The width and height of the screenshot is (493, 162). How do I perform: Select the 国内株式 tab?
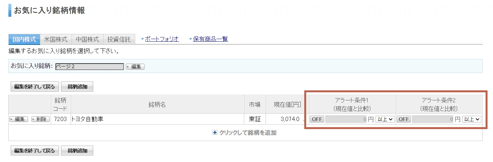[24, 39]
